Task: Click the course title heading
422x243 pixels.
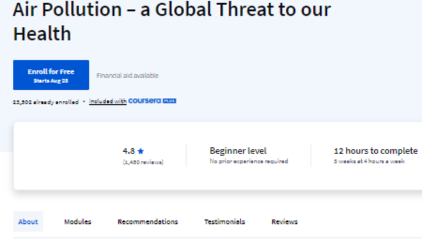Action: pyautogui.click(x=172, y=21)
